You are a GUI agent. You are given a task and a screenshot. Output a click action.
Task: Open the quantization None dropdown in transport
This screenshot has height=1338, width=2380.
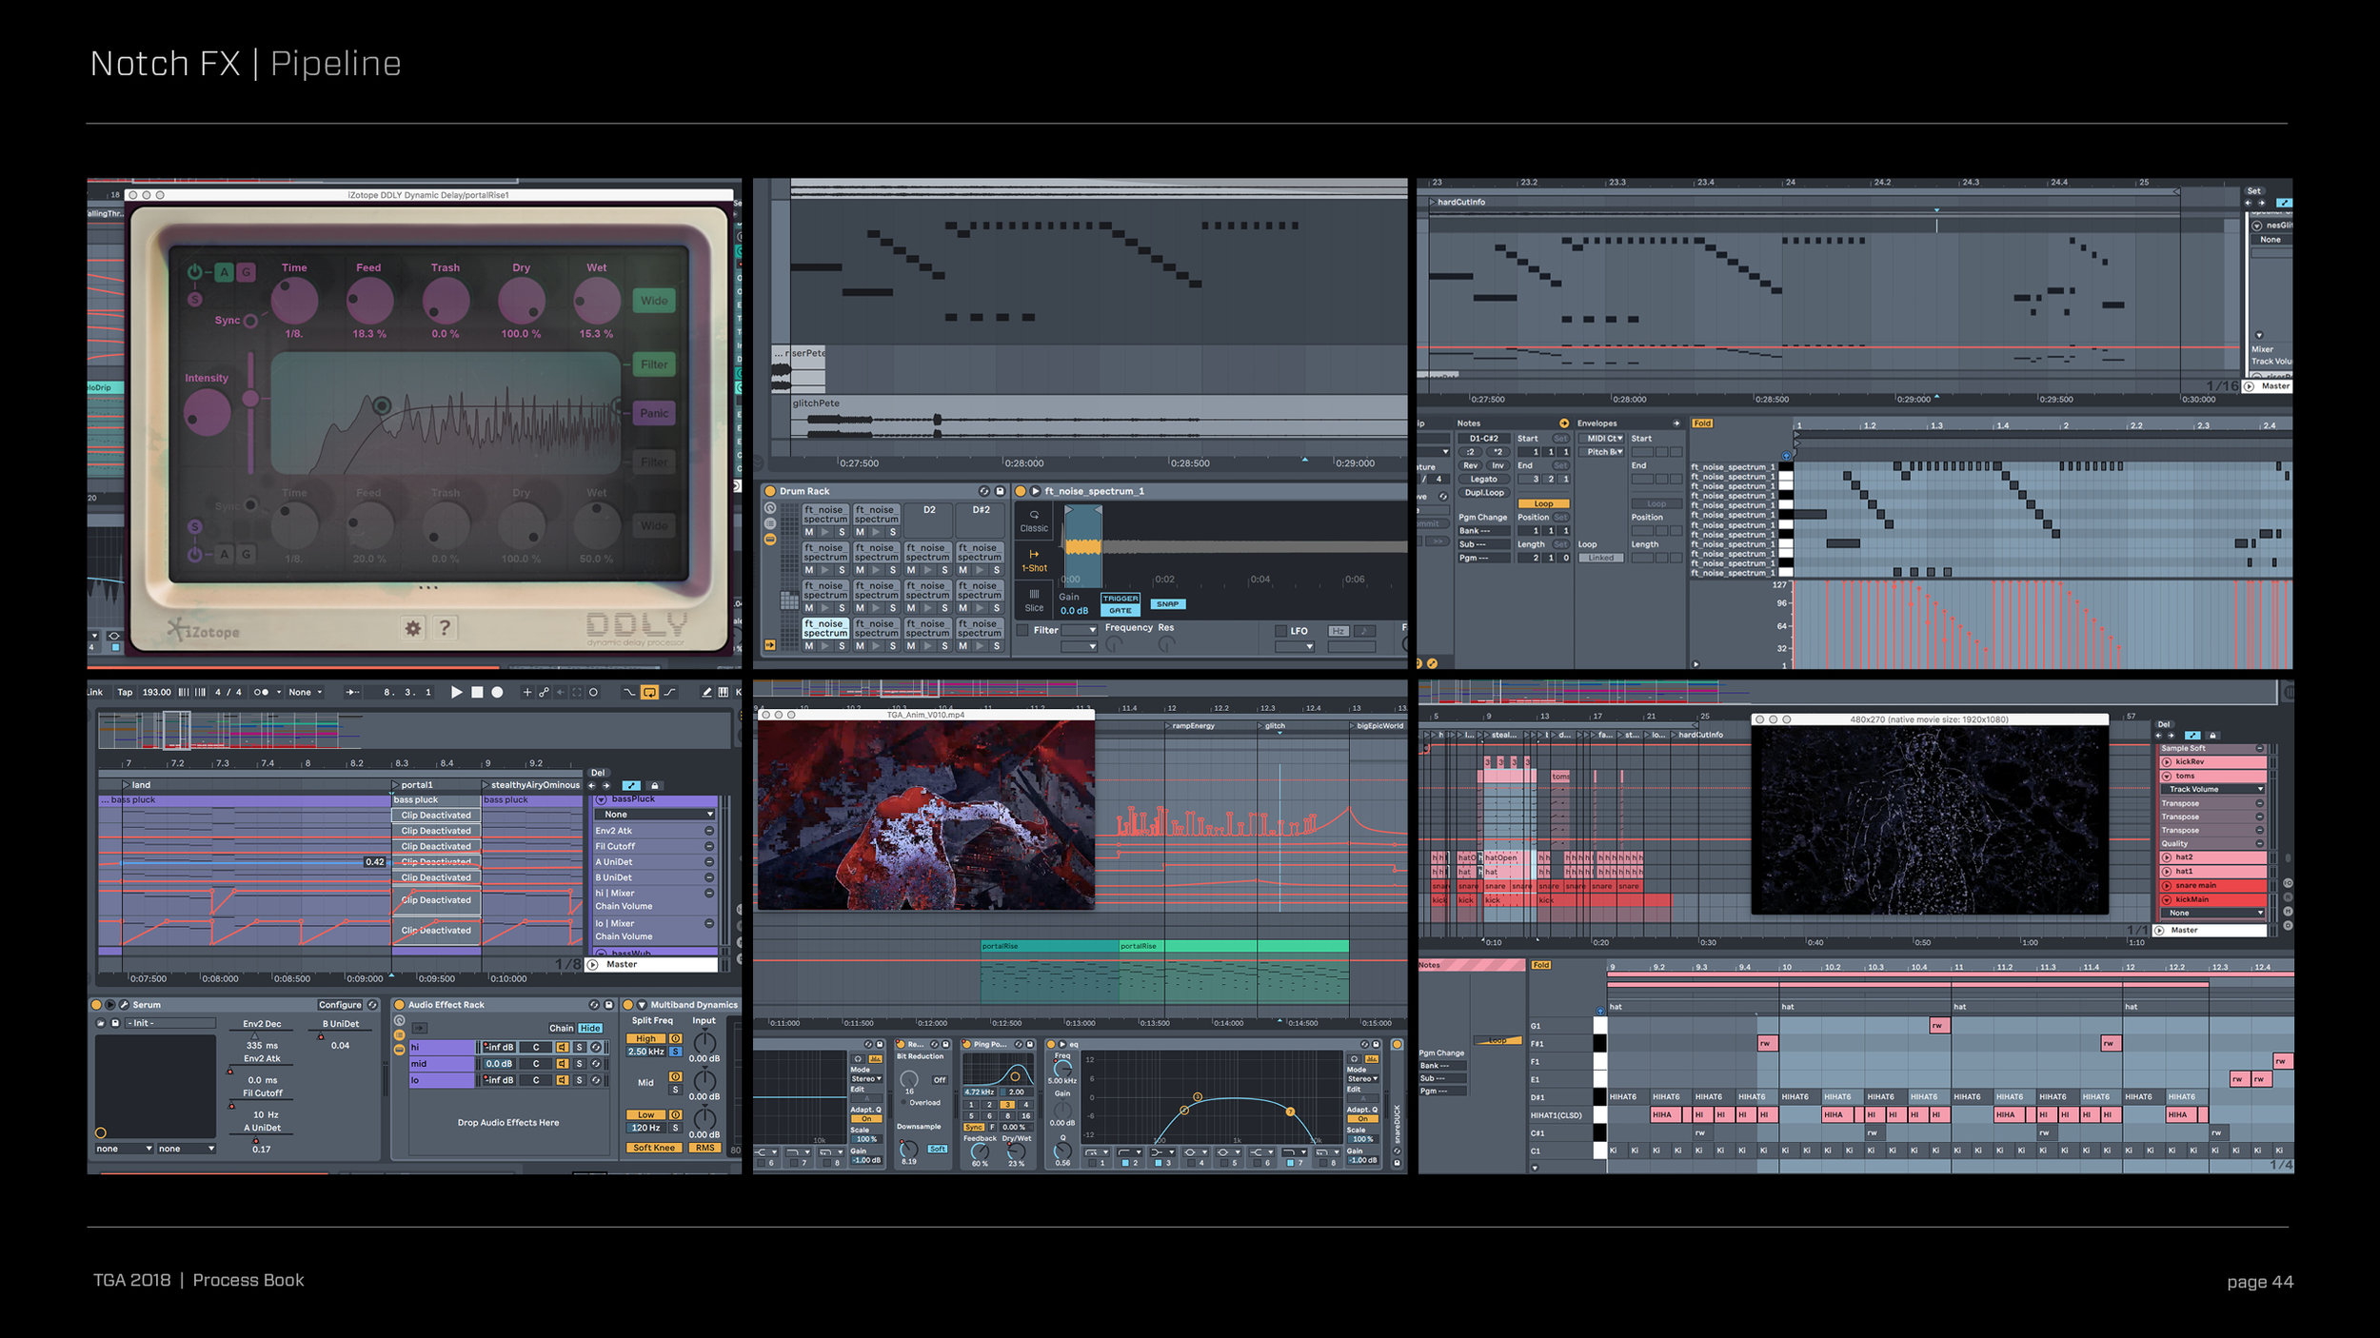(305, 692)
